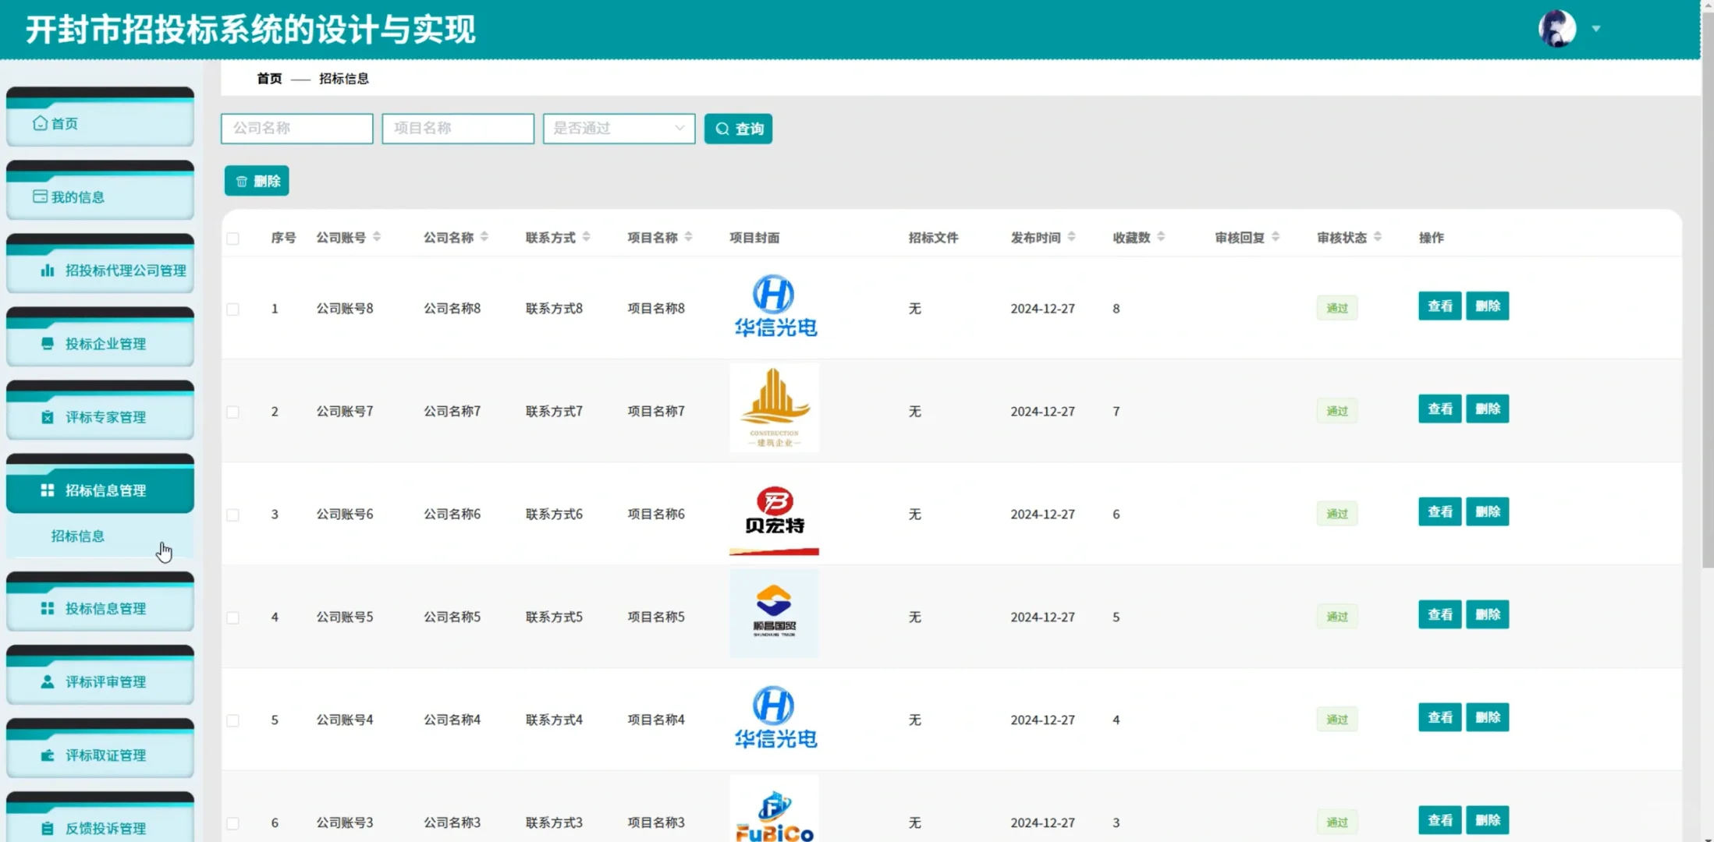Viewport: 1714px width, 842px height.
Task: Select the 投标企业管理 sidebar icon
Action: [47, 344]
